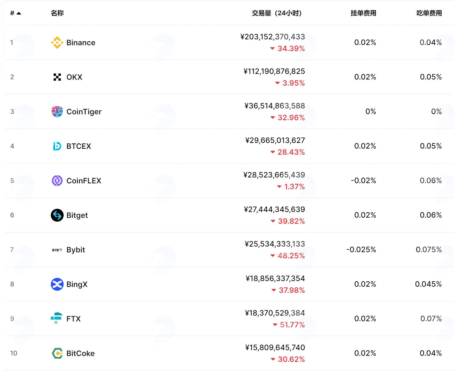This screenshot has height=371, width=454.
Task: Click the CoinTiger logo icon
Action: pos(57,112)
